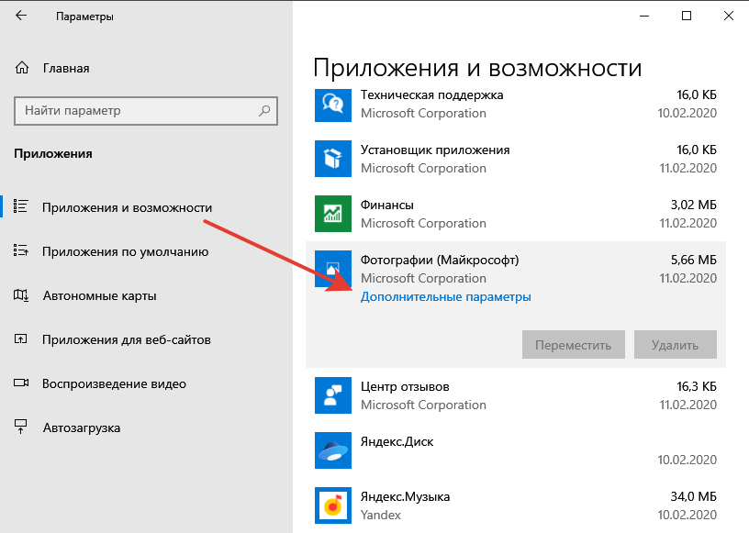Click the startup icon beside Автозагрузка

point(20,427)
